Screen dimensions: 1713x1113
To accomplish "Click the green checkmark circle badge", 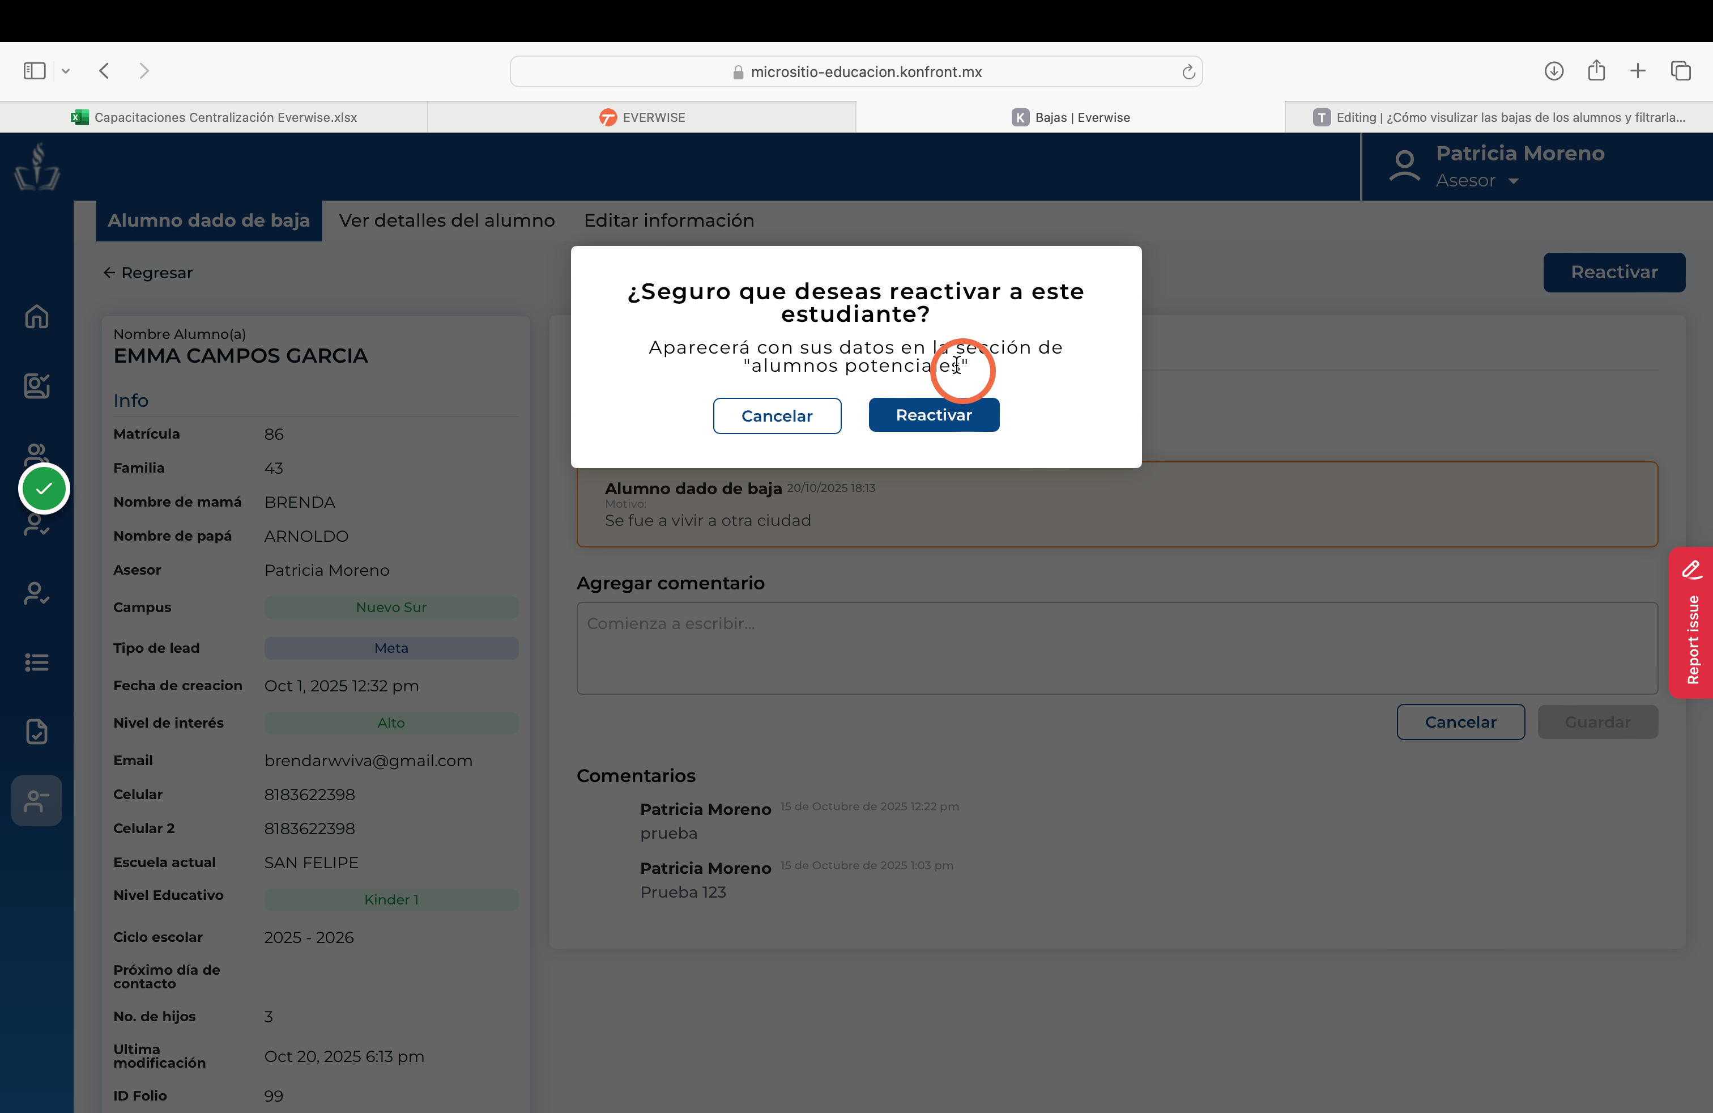I will point(44,489).
